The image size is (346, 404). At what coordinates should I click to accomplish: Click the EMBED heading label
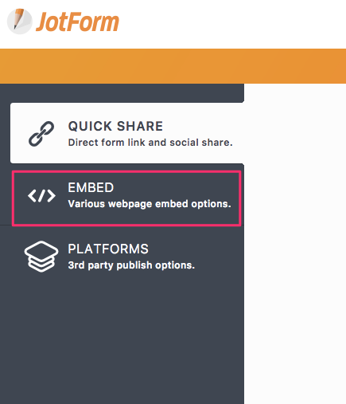pyautogui.click(x=91, y=187)
